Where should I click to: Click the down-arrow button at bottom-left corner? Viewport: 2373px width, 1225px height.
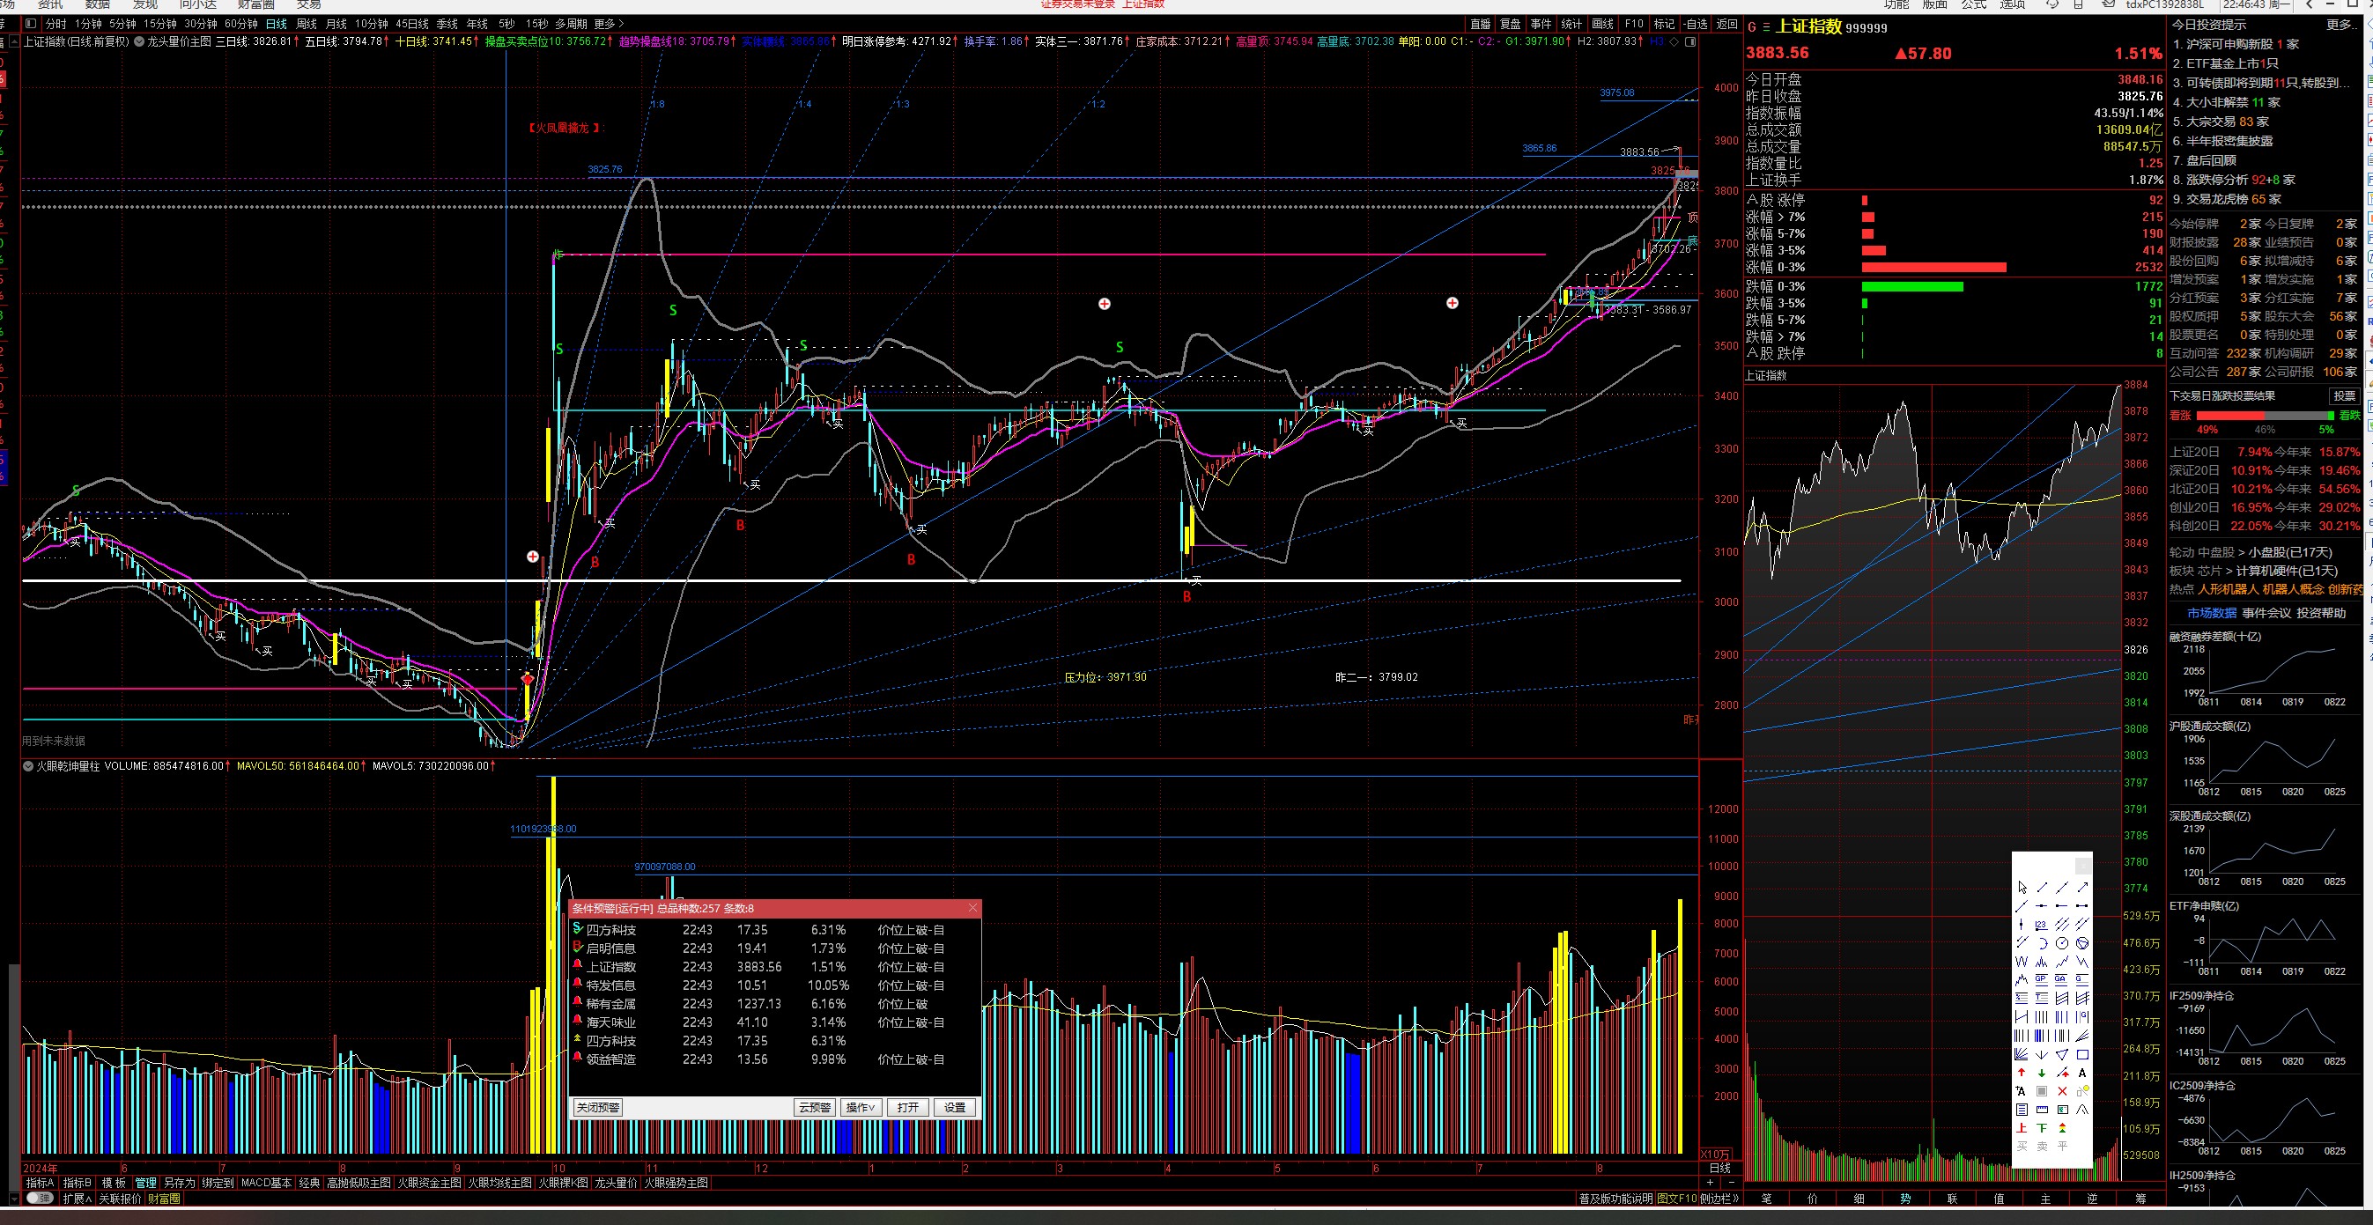(x=14, y=1199)
